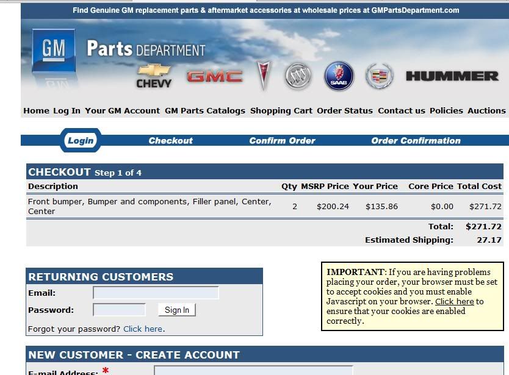The height and width of the screenshot is (375, 509).
Task: Click the MSRP Price column header
Action: [x=325, y=186]
